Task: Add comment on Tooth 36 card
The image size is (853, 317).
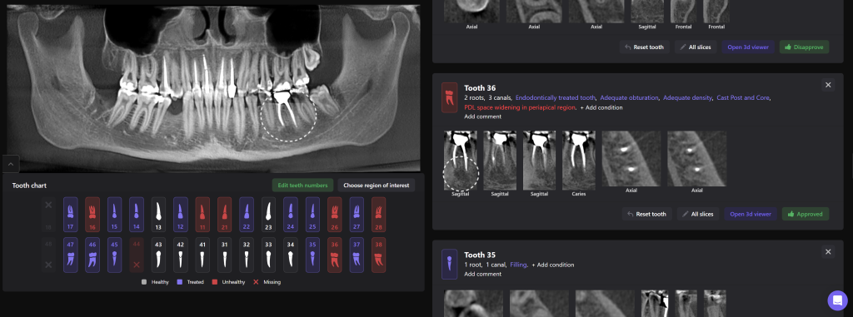Action: [482, 116]
